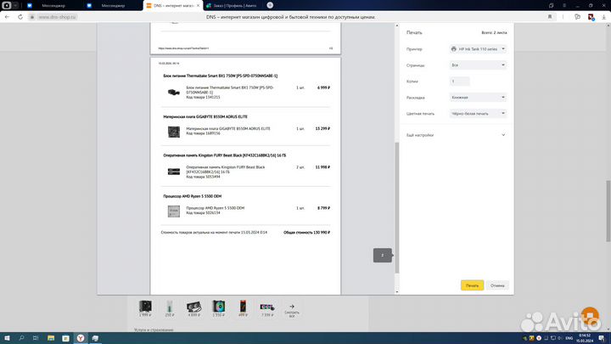Click the AMD Ryzen 5 5500 thumbnail
Image resolution: width=611 pixels, height=344 pixels.
(x=174, y=211)
